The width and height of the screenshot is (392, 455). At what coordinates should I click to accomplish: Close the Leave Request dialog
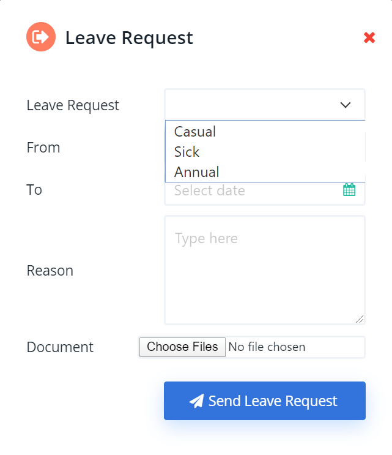tap(369, 38)
